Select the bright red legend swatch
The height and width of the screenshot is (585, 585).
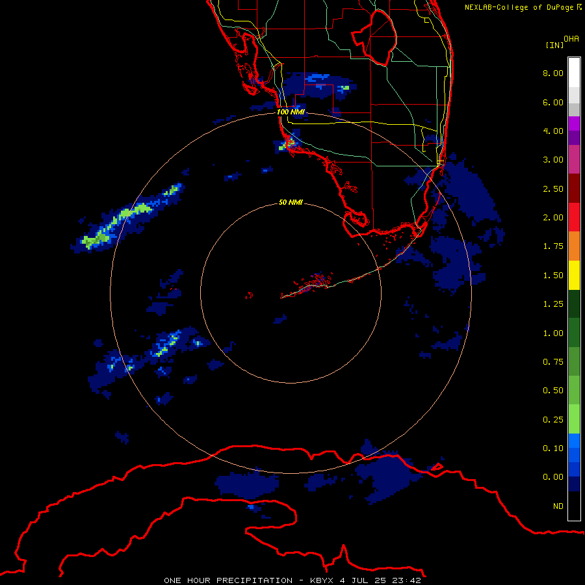(x=574, y=218)
